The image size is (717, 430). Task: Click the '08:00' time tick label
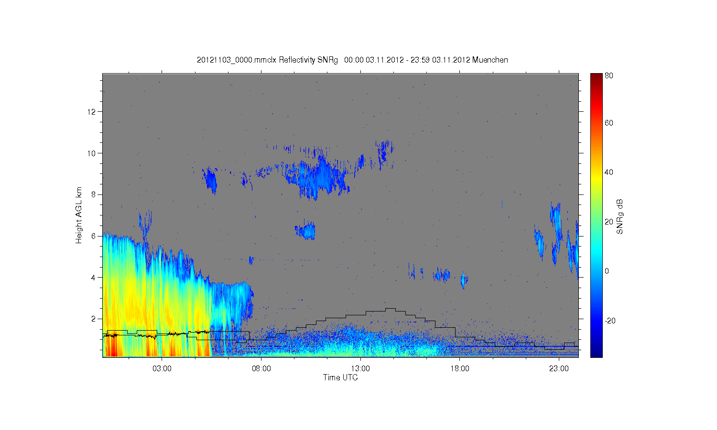coord(261,369)
